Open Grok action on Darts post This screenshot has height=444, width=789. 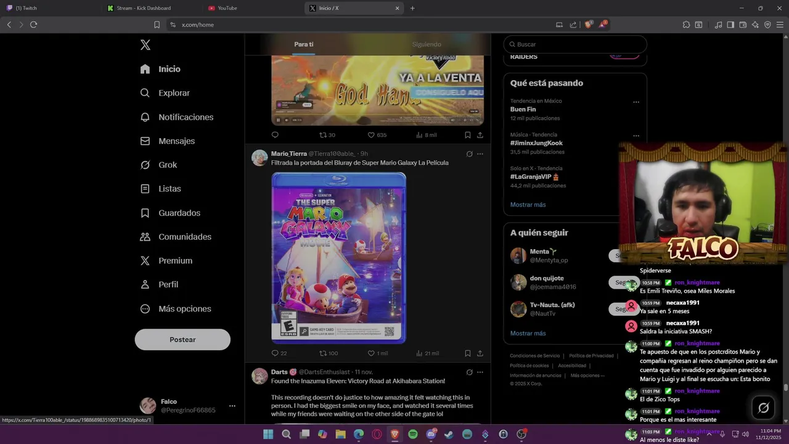click(469, 372)
